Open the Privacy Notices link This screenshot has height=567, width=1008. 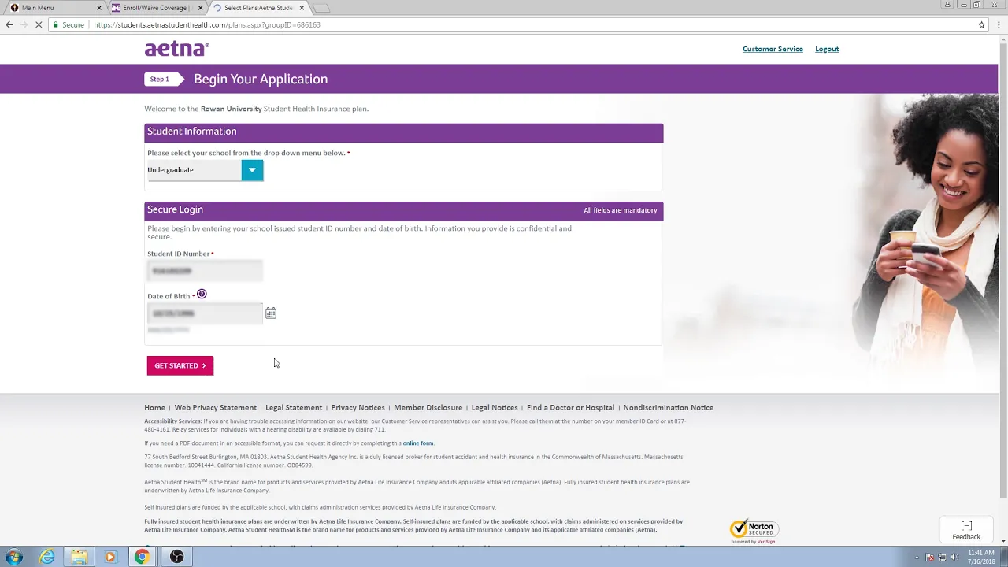[x=358, y=407]
